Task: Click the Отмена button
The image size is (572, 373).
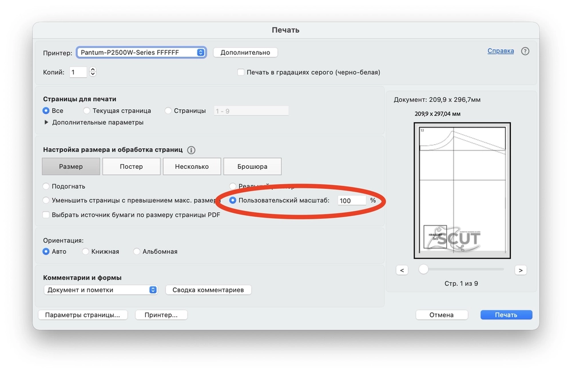Action: (442, 315)
